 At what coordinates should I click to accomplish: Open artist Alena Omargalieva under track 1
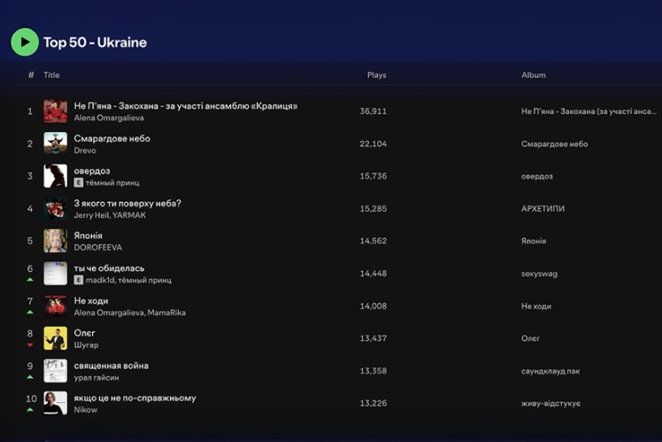point(109,118)
